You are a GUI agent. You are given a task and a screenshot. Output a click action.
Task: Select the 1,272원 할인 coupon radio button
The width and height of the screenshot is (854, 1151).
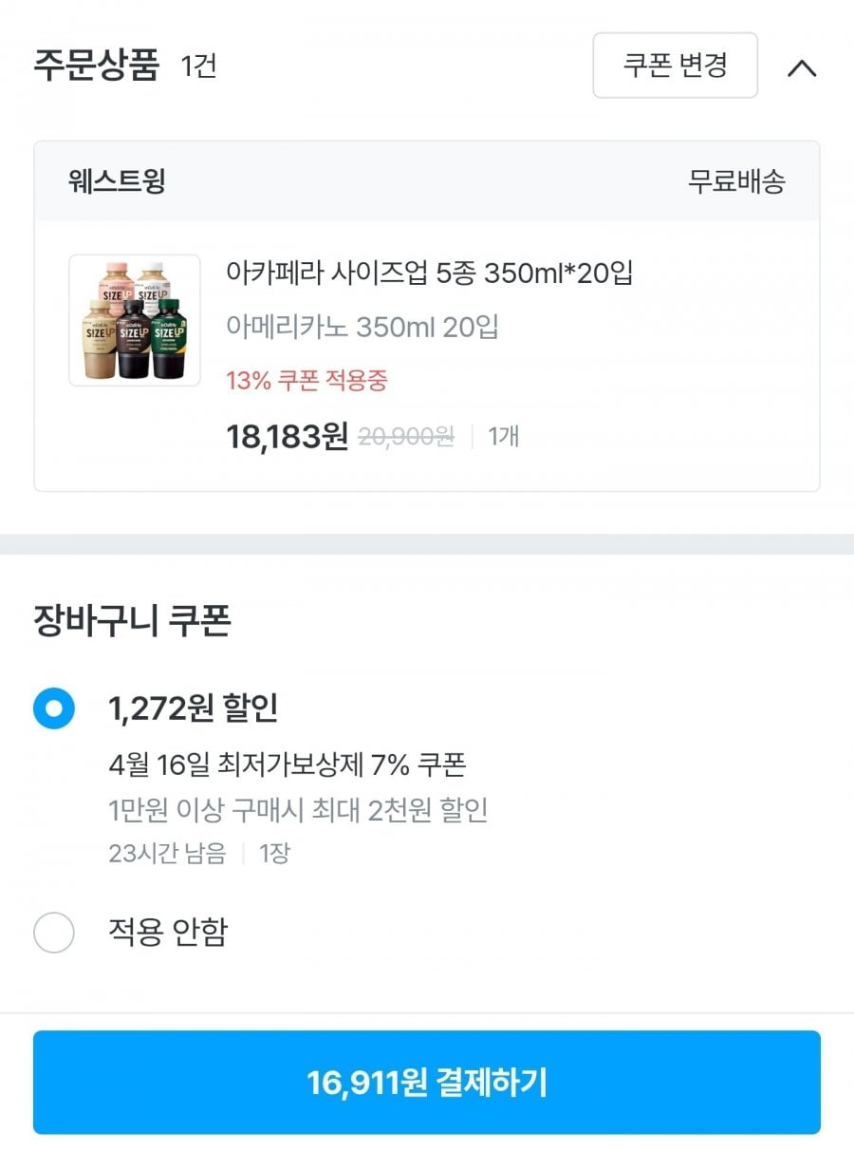coord(54,708)
